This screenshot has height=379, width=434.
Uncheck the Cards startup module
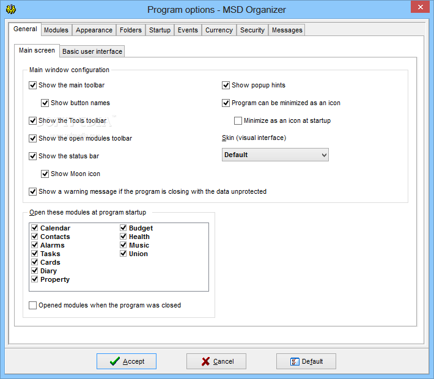point(35,262)
